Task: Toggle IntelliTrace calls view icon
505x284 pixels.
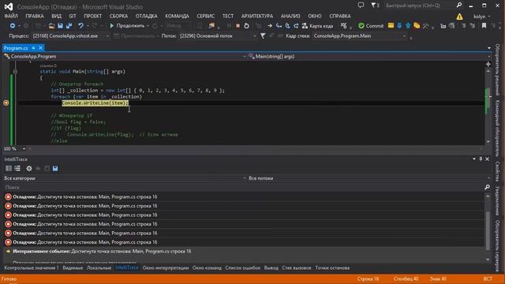Action: coord(17,168)
